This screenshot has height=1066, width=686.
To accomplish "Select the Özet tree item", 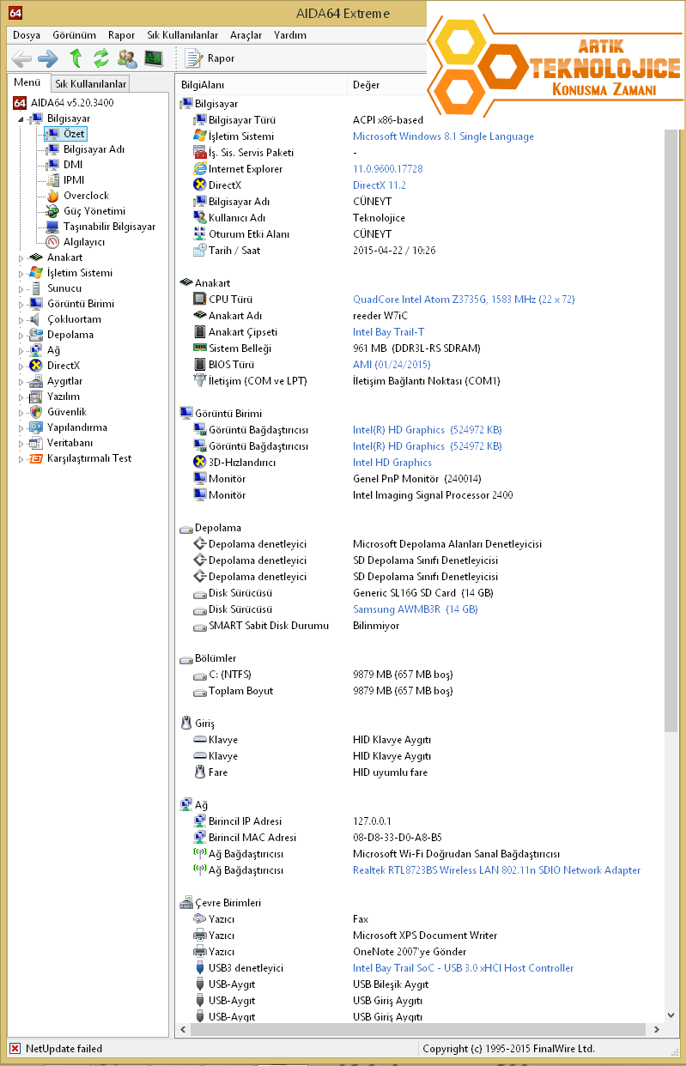I will coord(74,134).
